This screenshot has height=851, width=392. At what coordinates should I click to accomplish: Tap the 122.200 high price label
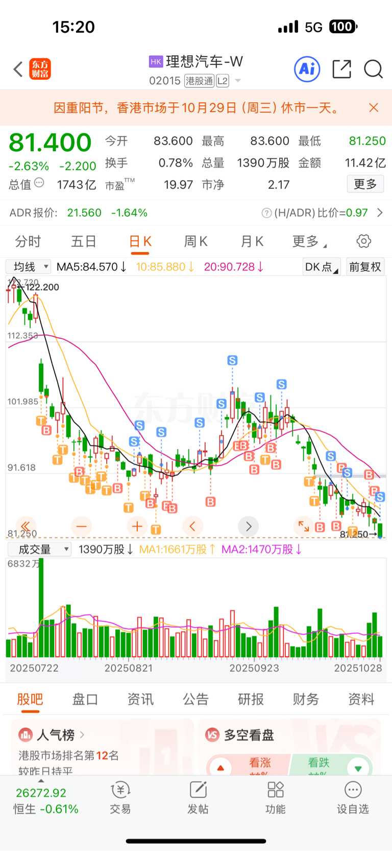[x=42, y=287]
